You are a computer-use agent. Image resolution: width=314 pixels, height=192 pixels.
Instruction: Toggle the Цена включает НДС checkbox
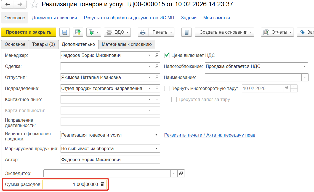(x=167, y=55)
